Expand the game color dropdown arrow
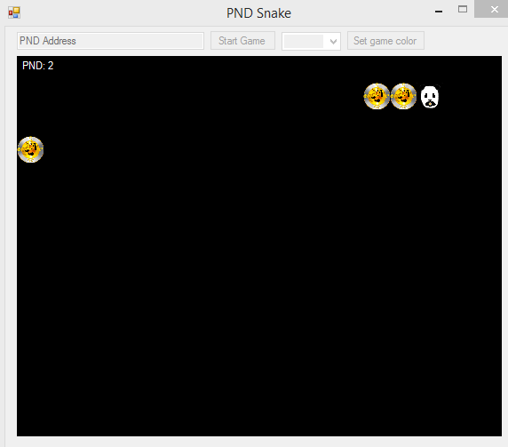This screenshot has height=447, width=508. pos(333,42)
